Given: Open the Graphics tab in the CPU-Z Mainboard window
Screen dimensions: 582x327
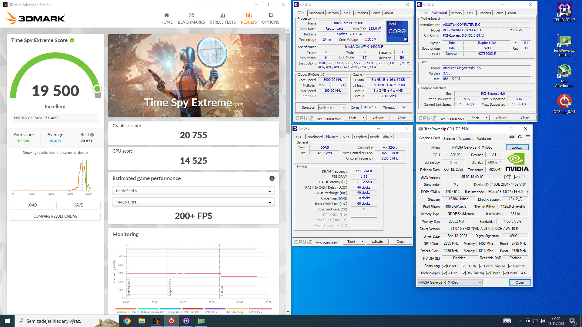Looking at the screenshot, I should (x=484, y=13).
